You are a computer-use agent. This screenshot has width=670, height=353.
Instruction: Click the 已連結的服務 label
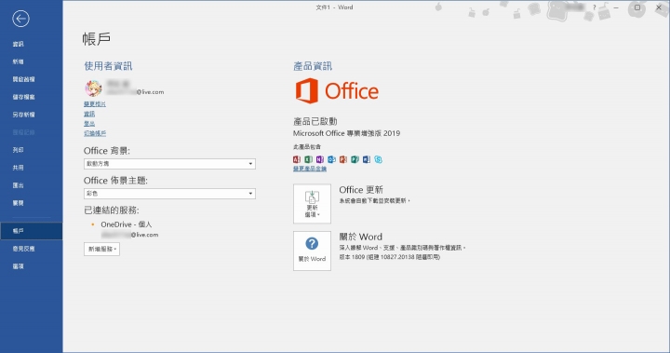tap(112, 210)
